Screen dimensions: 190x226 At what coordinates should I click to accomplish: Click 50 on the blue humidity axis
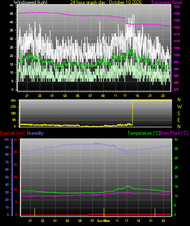coord(7,177)
